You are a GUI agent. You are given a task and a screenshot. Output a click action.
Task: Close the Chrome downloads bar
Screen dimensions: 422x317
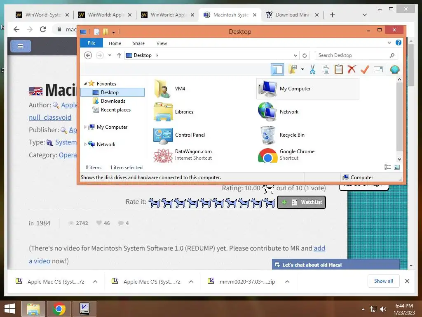point(407,281)
